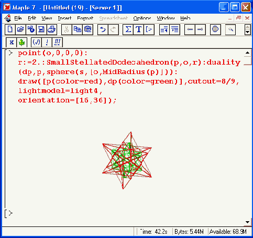Copy the selection to the clipboard
The image size is (253, 238).
point(77,29)
